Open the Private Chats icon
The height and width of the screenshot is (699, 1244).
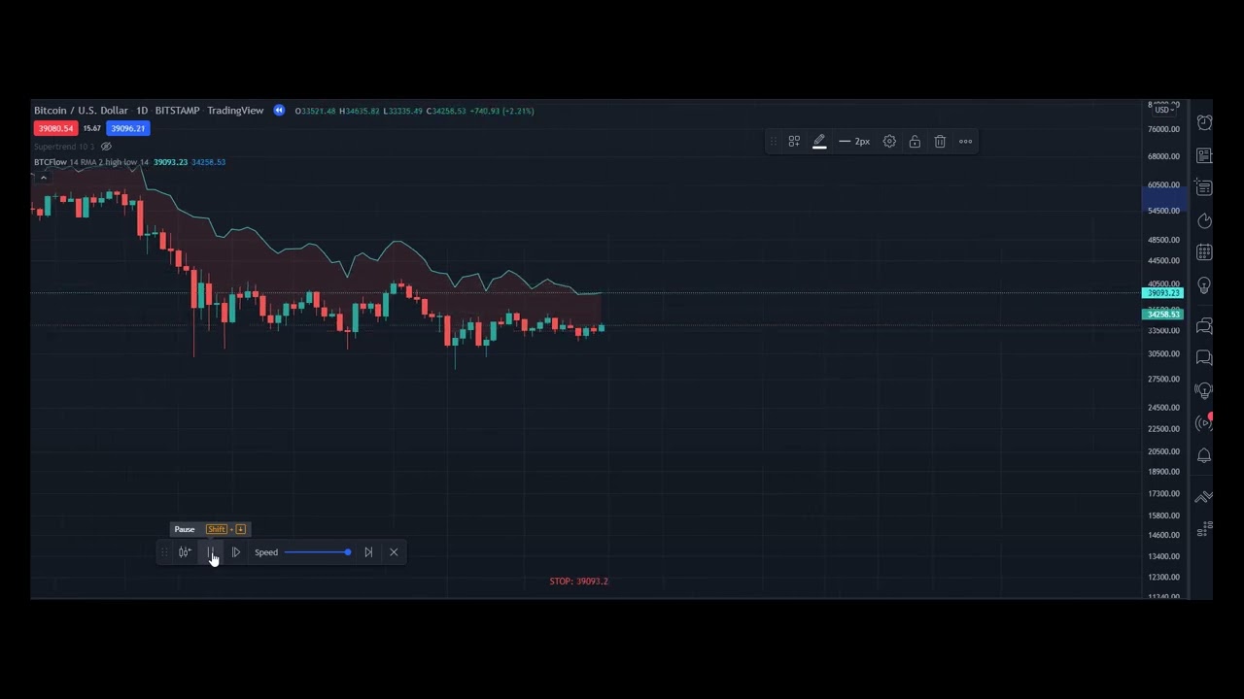coord(1204,358)
